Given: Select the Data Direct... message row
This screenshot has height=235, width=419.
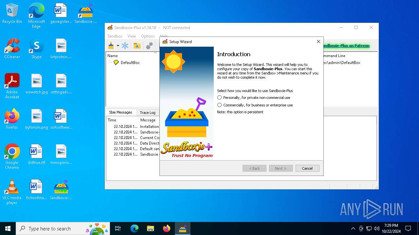Looking at the screenshot, I should coord(133,143).
